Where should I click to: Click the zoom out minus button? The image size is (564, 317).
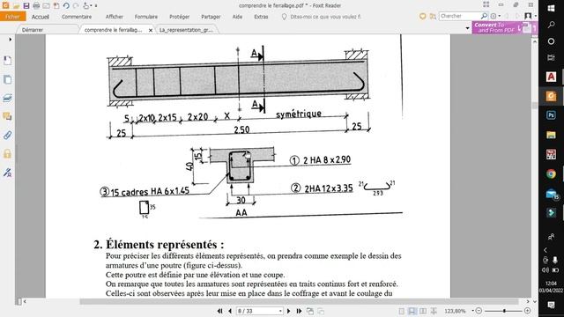479,311
